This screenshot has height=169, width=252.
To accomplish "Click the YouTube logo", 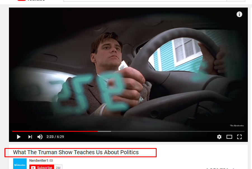I will pos(31,0).
